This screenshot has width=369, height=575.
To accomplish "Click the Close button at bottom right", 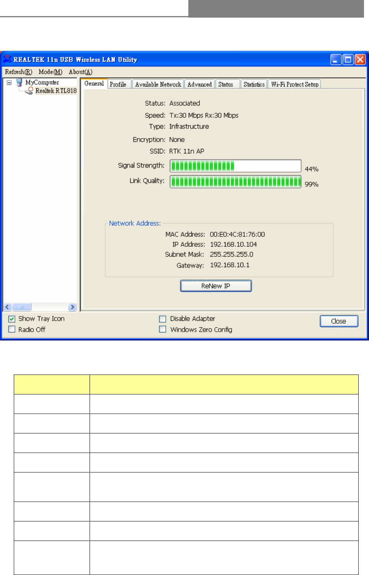I will tap(339, 321).
